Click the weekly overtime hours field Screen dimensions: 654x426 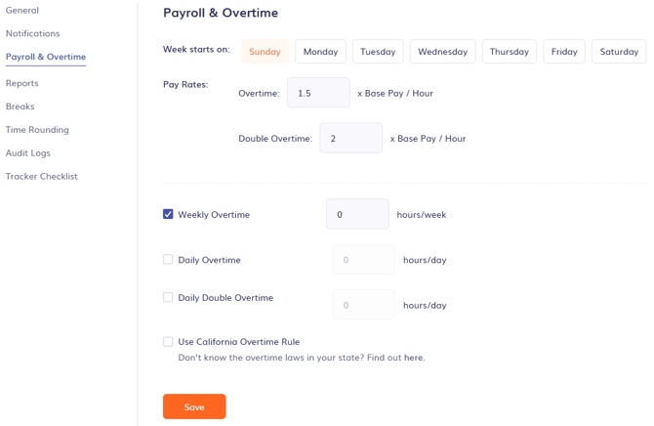pyautogui.click(x=357, y=214)
